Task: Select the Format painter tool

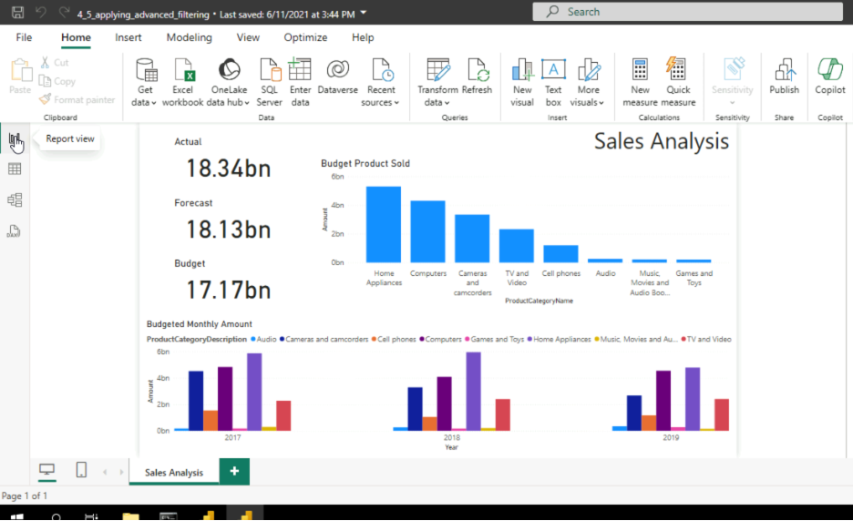Action: 77,99
